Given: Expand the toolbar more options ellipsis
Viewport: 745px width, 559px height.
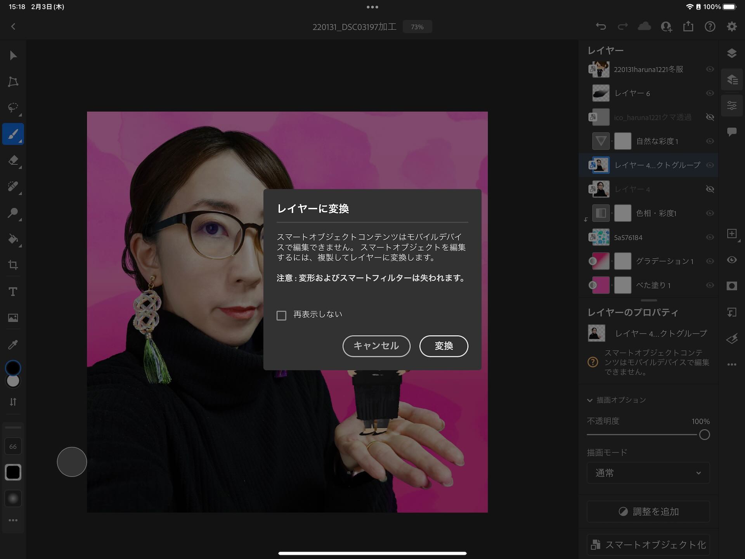Looking at the screenshot, I should pos(13,520).
